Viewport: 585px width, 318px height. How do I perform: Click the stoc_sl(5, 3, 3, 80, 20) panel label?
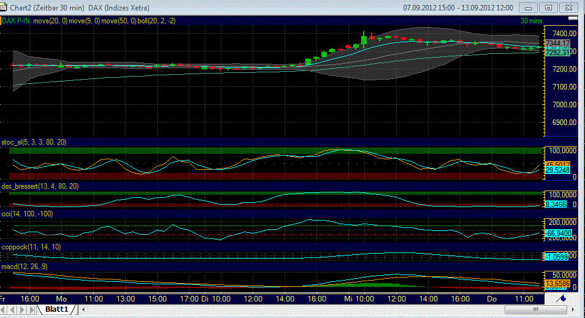click(34, 142)
